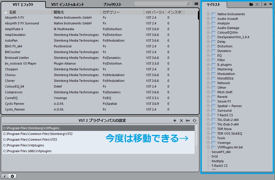Select the IL plugins folder

point(225,65)
